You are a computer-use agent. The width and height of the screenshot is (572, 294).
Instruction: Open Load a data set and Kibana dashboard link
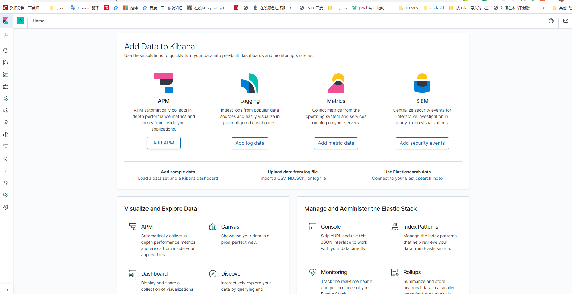(178, 178)
